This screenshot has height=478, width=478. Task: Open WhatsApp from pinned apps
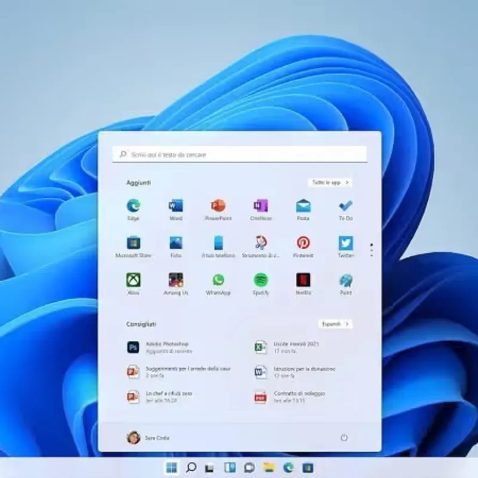[x=218, y=283]
